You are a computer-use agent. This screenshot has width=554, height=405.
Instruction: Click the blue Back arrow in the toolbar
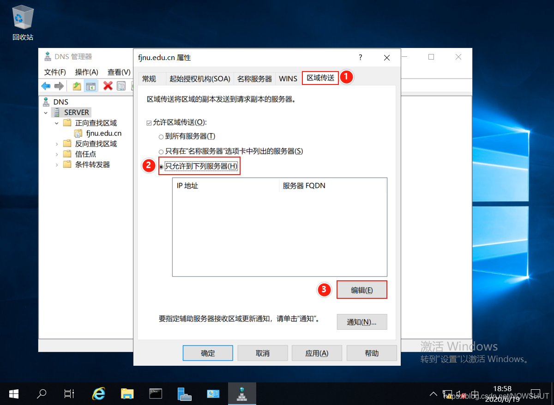[x=46, y=86]
